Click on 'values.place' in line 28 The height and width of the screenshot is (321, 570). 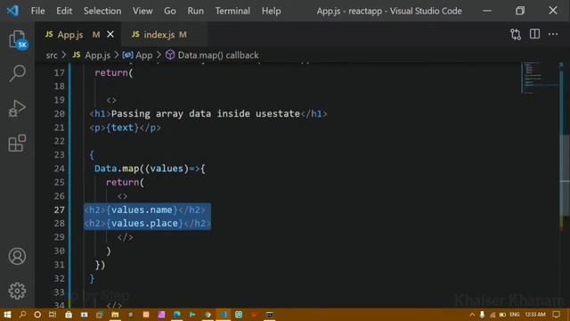point(144,224)
